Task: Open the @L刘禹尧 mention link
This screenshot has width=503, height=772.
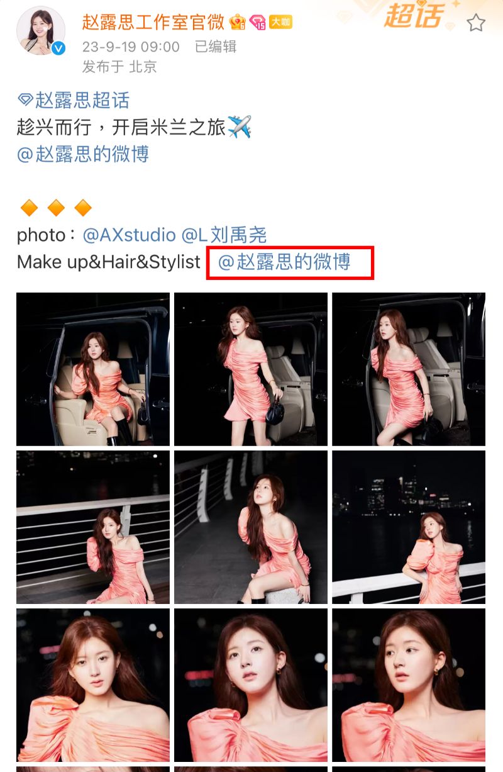Action: point(224,235)
